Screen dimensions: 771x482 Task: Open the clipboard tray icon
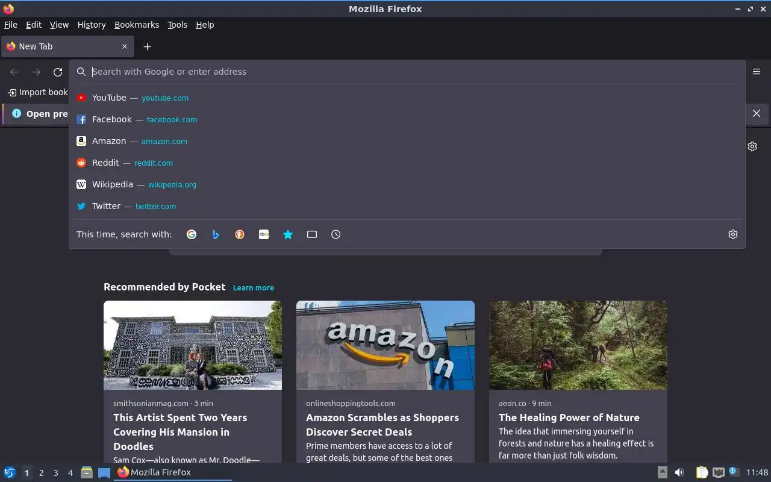(x=702, y=472)
